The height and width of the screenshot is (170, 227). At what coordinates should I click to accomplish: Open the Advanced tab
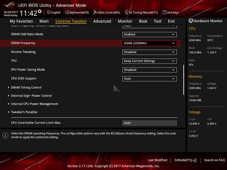[102, 21]
